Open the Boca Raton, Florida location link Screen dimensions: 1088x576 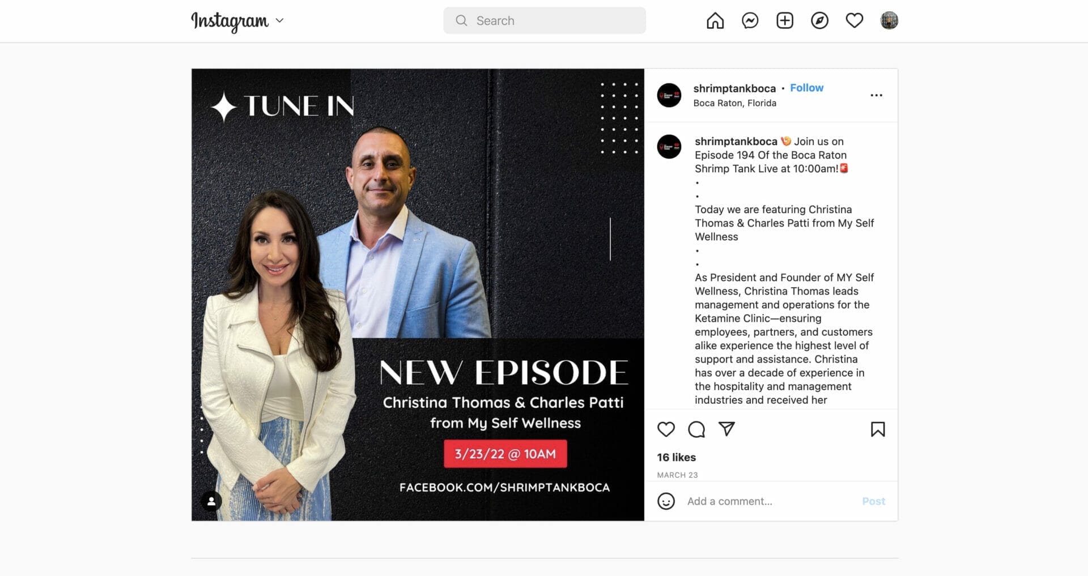tap(734, 103)
